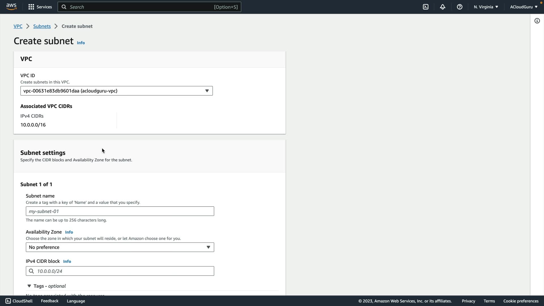Open the help question mark icon
The height and width of the screenshot is (306, 544).
(x=460, y=7)
